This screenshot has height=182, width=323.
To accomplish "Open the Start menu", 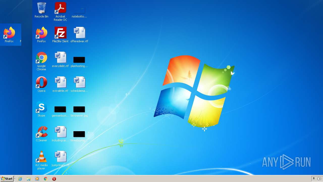I will (7, 178).
